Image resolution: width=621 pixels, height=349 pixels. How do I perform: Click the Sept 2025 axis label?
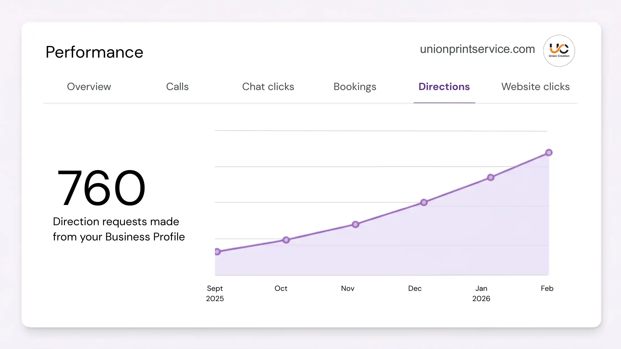[x=215, y=293]
